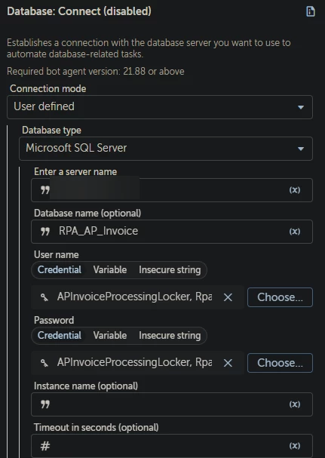The image size is (325, 458).
Task: Click the Timeout in seconds input field
Action: point(172,446)
